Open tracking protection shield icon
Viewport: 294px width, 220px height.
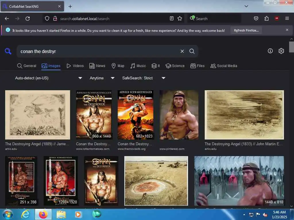pos(47,19)
